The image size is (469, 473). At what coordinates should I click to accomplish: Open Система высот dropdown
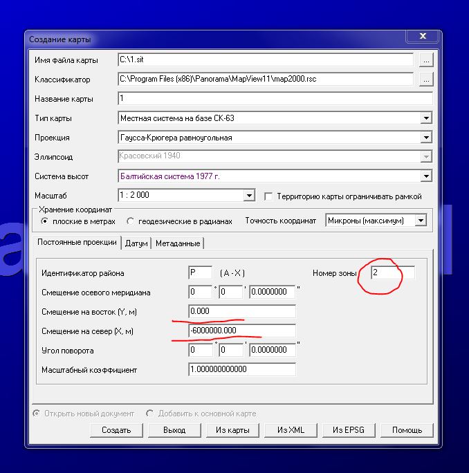tap(426, 176)
